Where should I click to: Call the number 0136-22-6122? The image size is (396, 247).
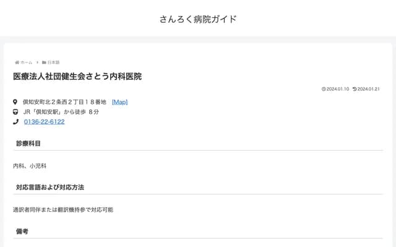(44, 122)
